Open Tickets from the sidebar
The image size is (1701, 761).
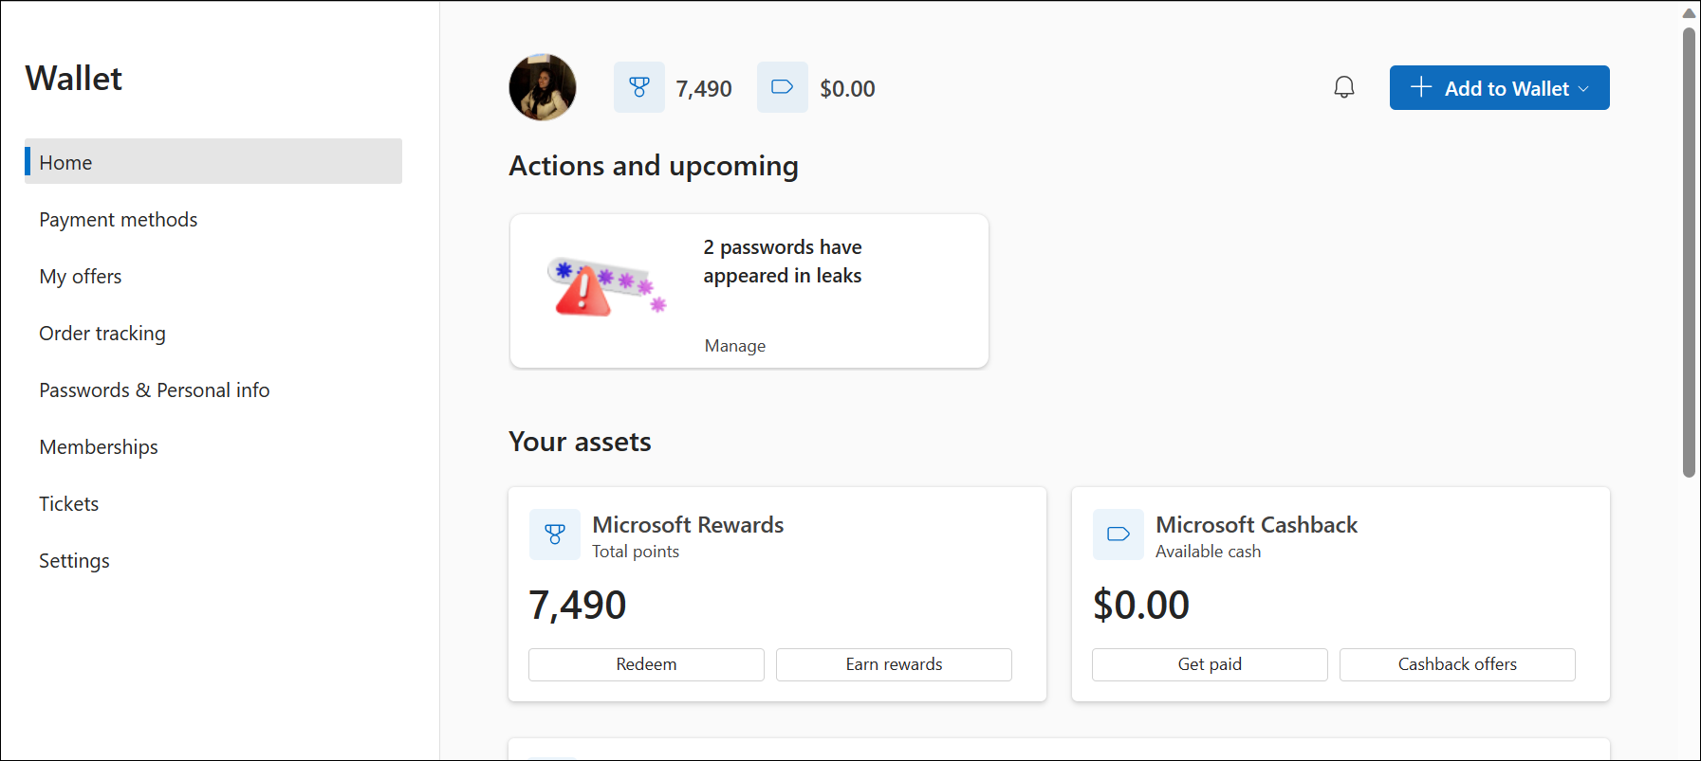coord(69,504)
